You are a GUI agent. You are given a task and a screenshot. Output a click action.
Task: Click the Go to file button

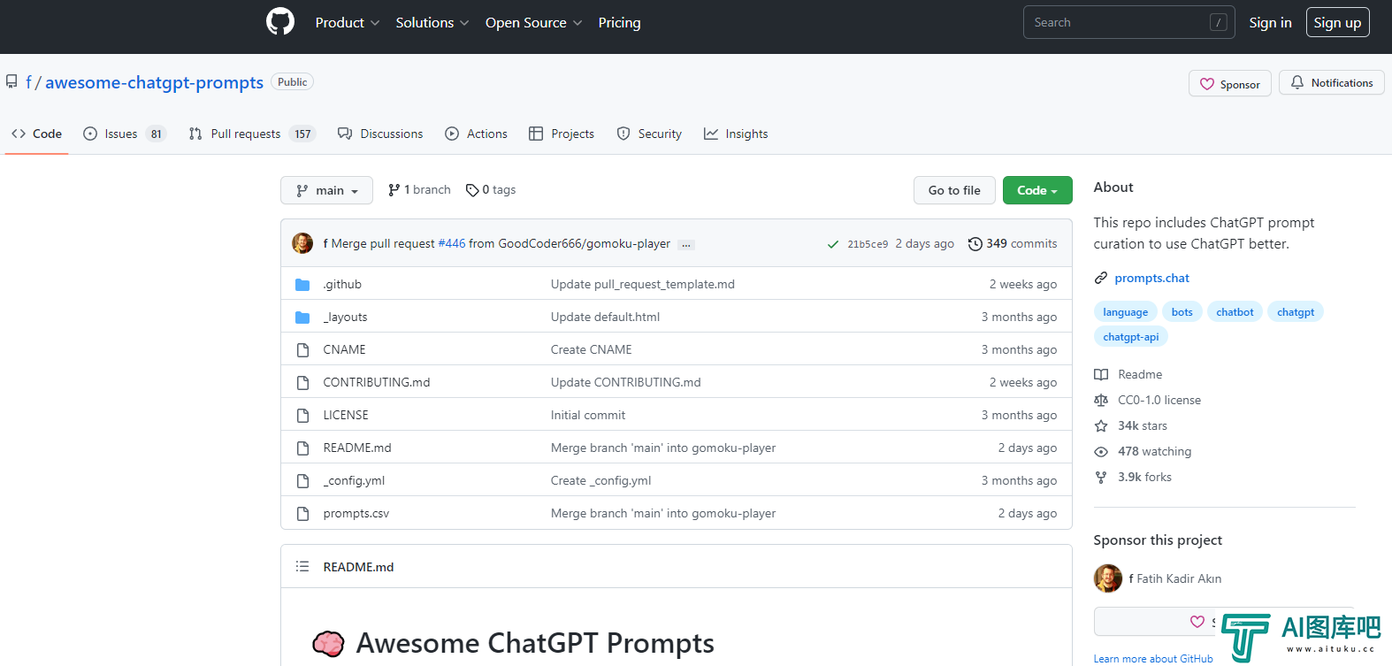pos(954,190)
